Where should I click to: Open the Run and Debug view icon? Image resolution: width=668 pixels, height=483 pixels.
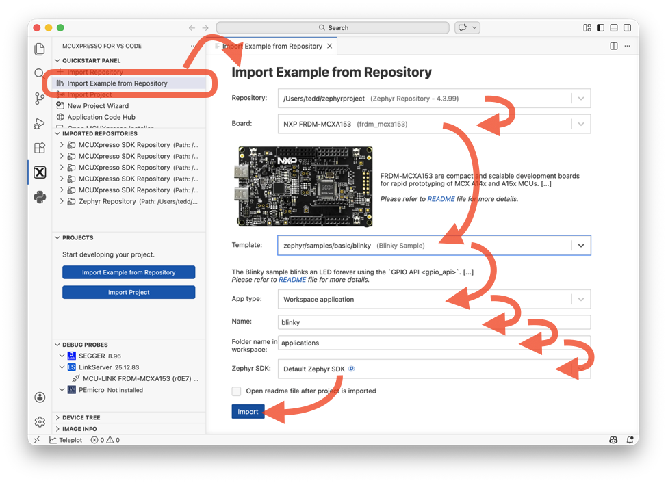39,124
